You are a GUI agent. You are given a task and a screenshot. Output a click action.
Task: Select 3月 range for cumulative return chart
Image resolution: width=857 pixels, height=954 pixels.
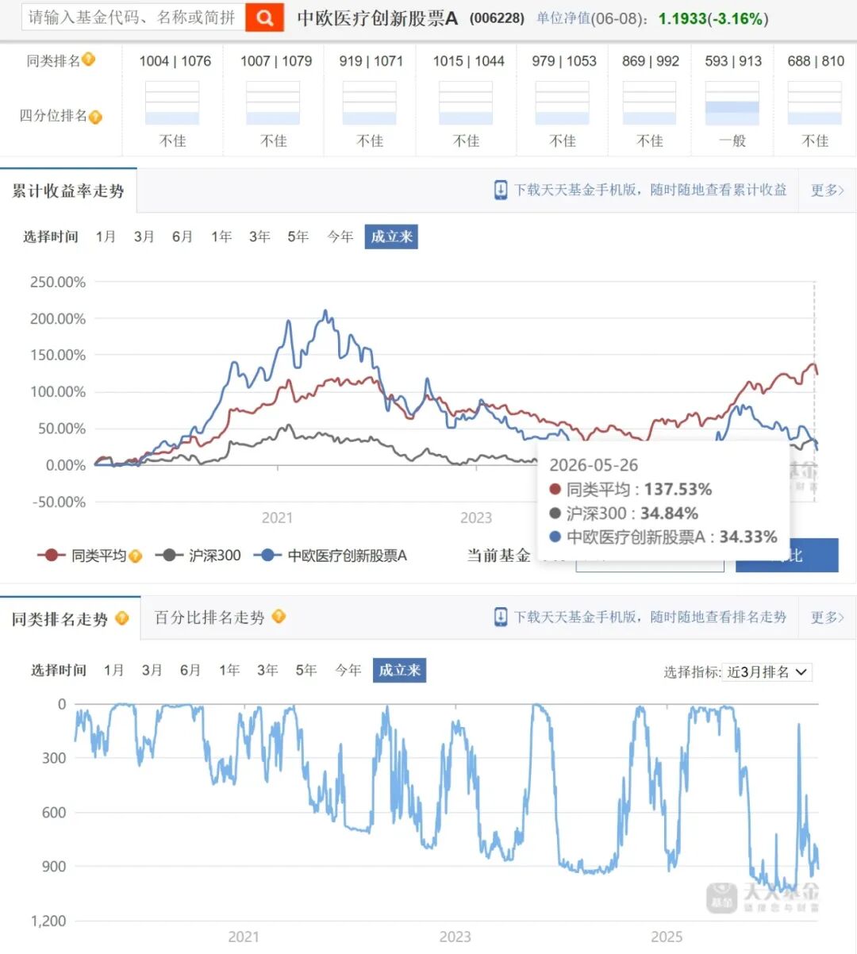[x=144, y=237]
